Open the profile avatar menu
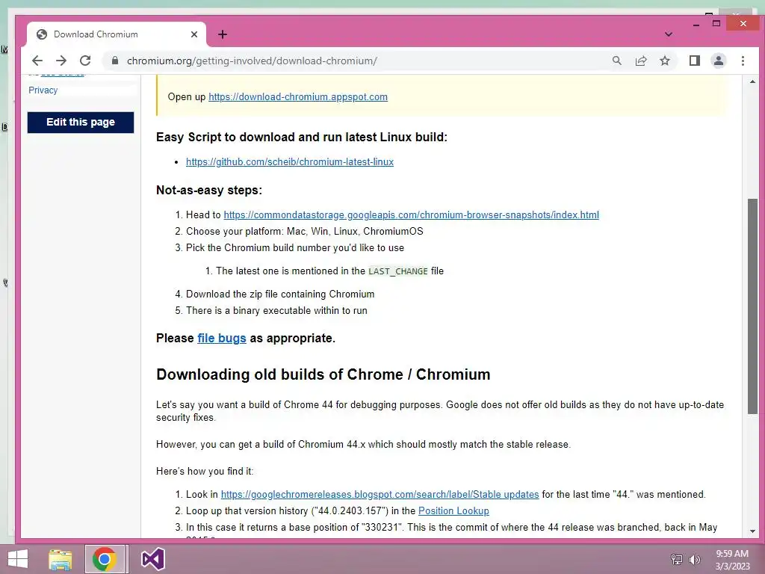Viewport: 765px width, 574px height. [x=718, y=61]
